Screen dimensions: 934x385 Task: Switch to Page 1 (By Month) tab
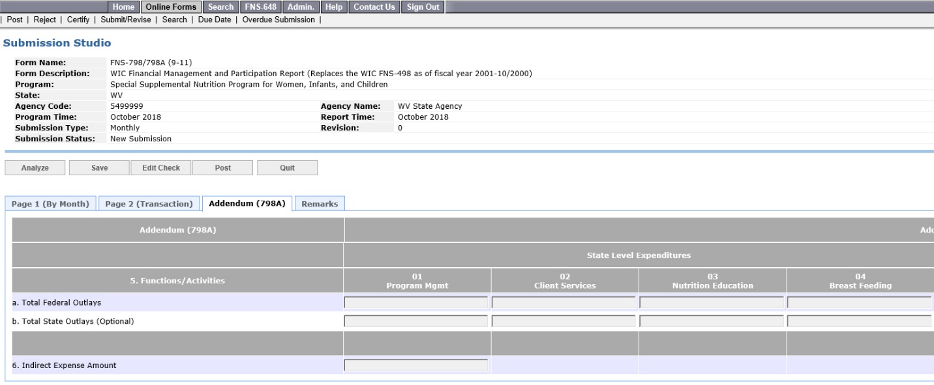click(x=51, y=204)
